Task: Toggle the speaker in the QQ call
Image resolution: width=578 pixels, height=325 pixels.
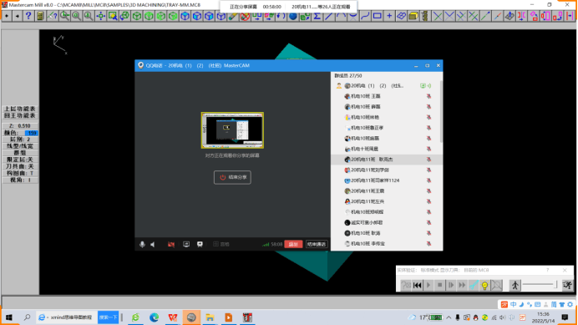Action: 153,244
